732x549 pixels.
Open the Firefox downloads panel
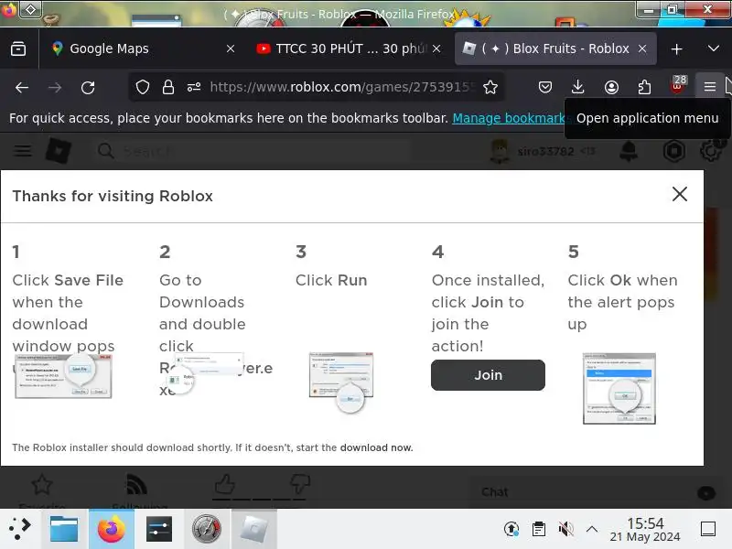[x=578, y=87]
